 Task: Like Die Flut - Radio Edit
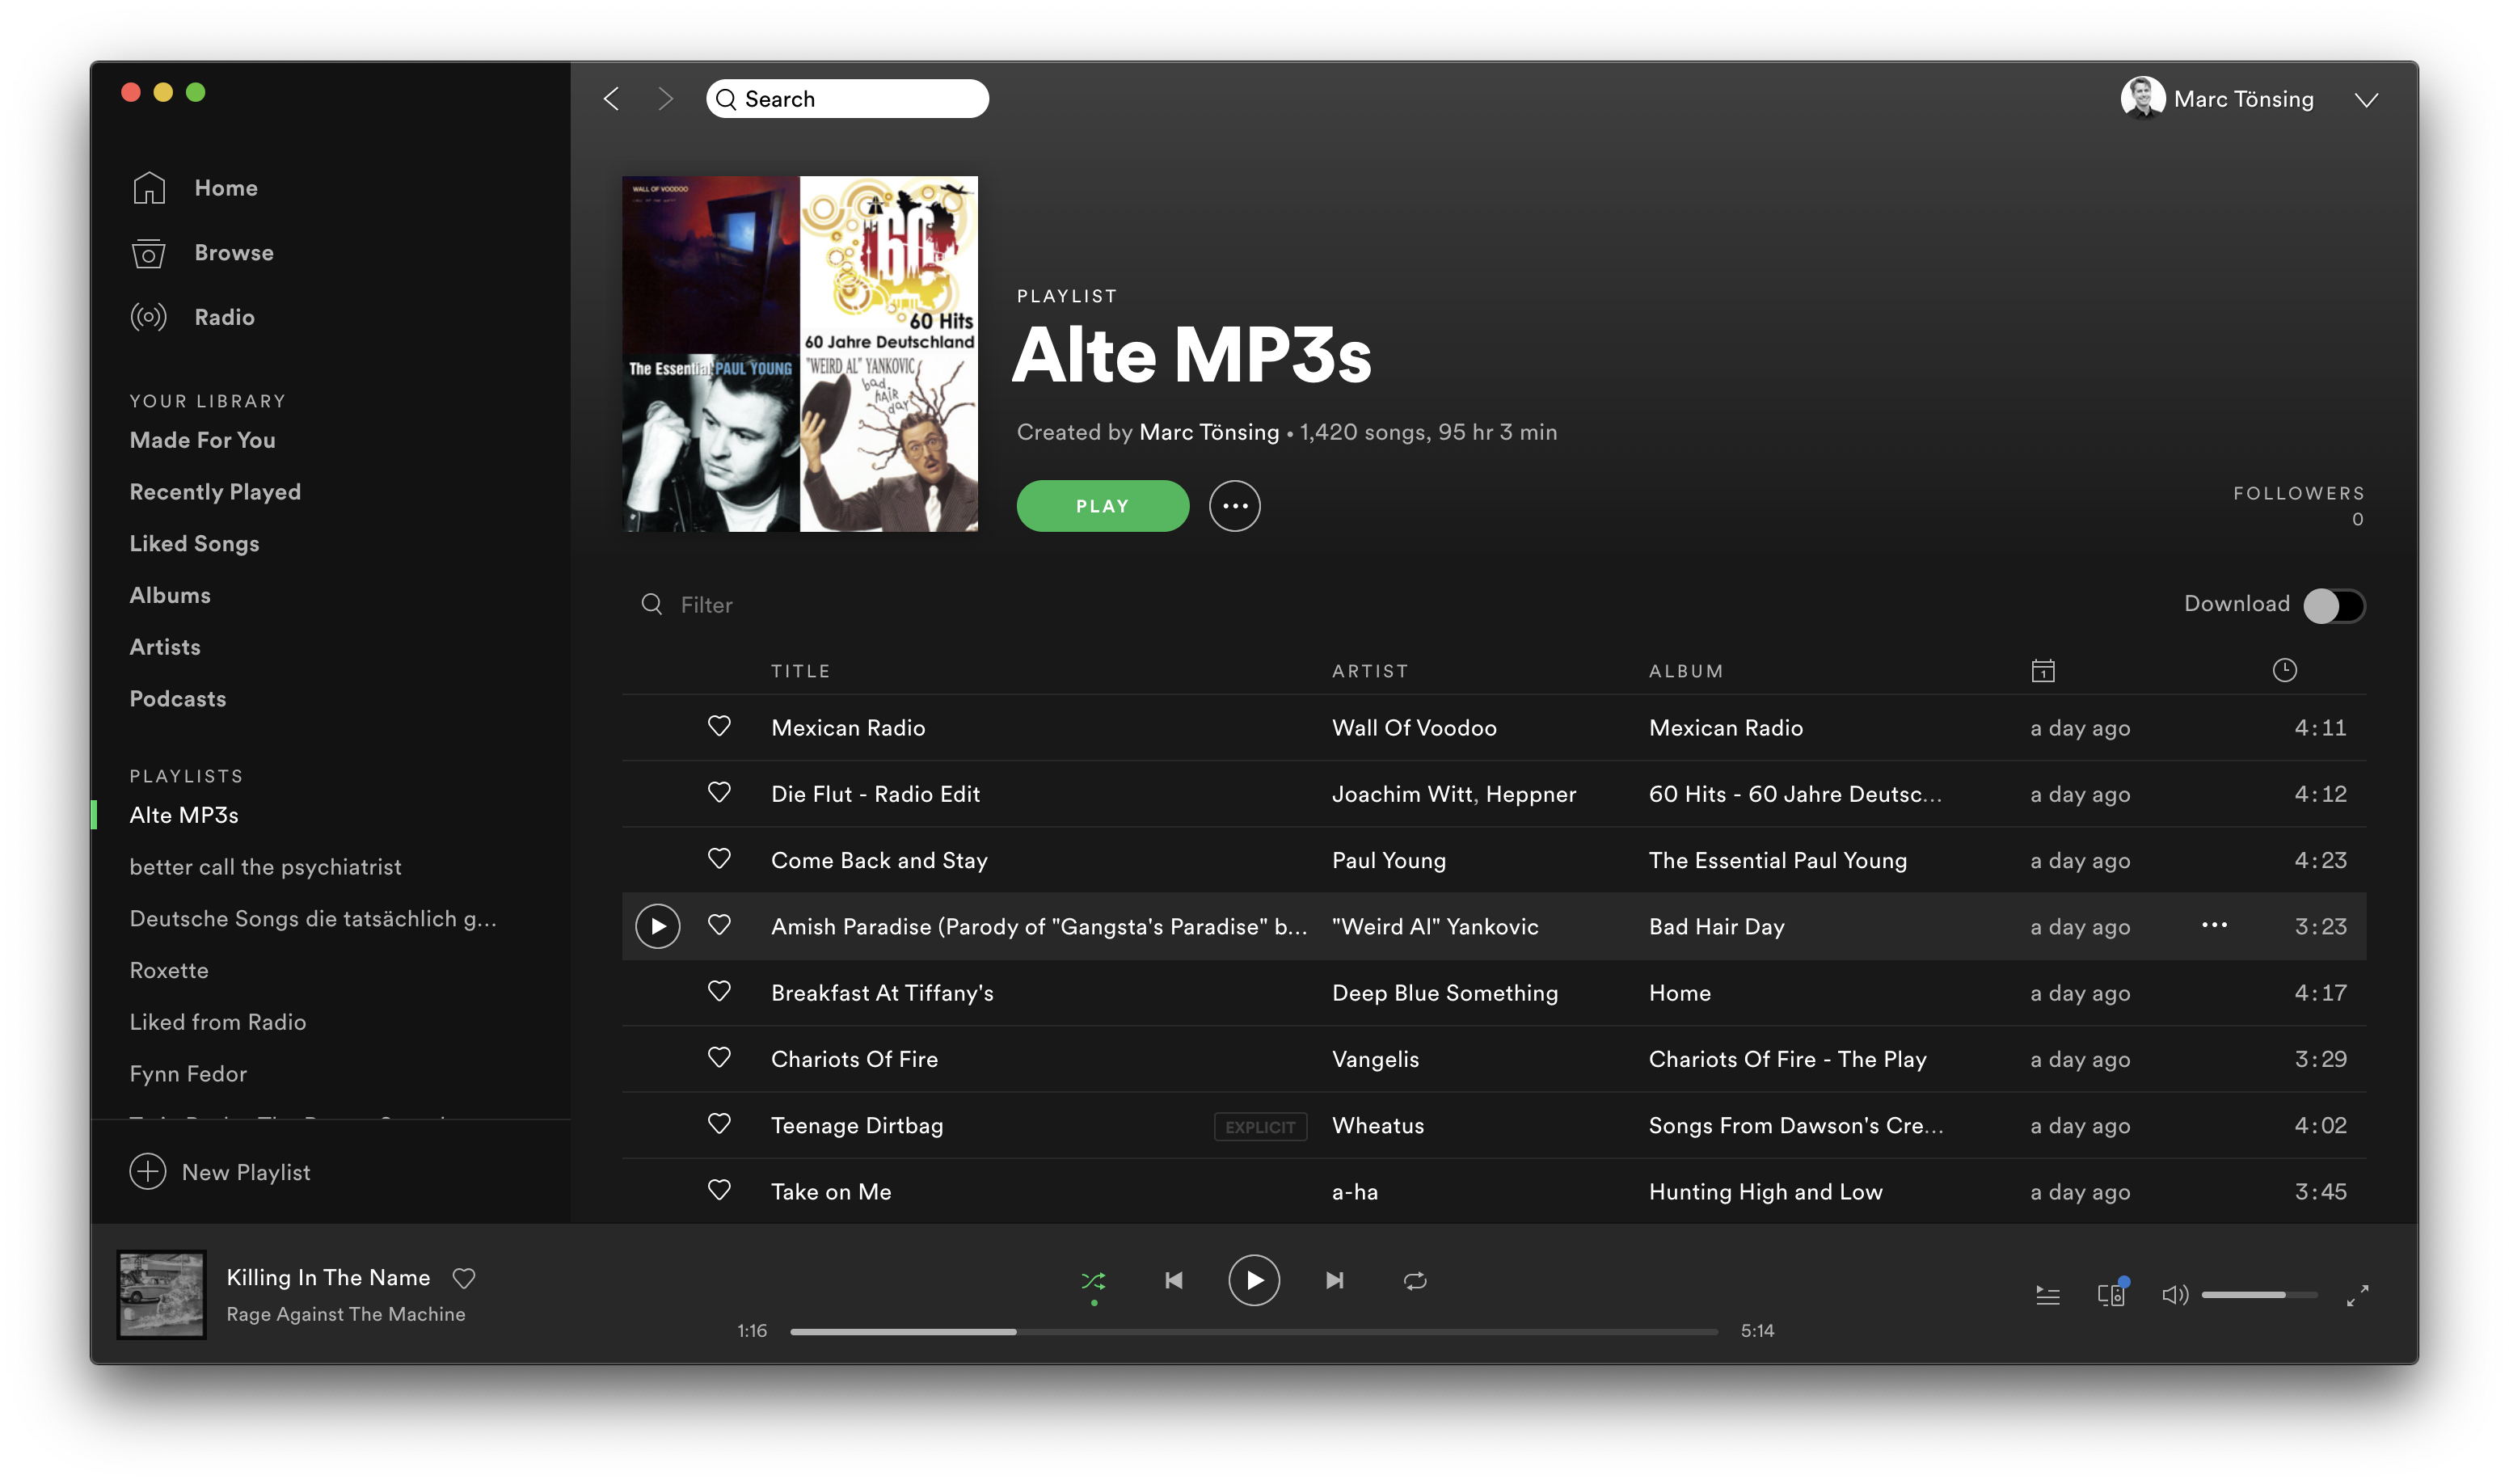tap(719, 792)
